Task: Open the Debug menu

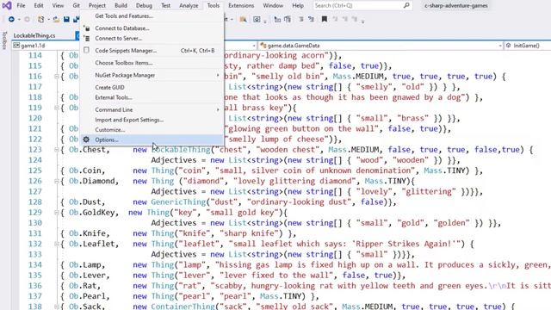Action: coord(144,6)
